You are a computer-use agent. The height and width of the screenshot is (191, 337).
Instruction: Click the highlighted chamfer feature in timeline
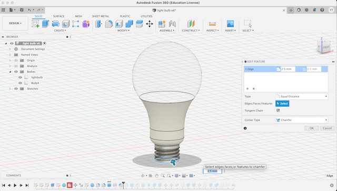click(70, 185)
